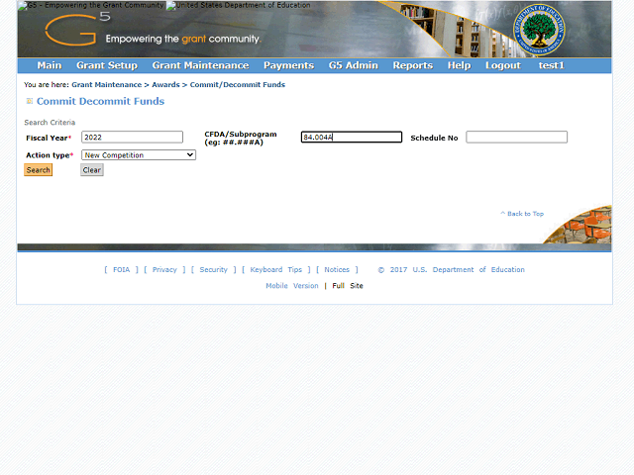Expand the Action type dropdown
Viewport: 634px width, 475px height.
[139, 155]
